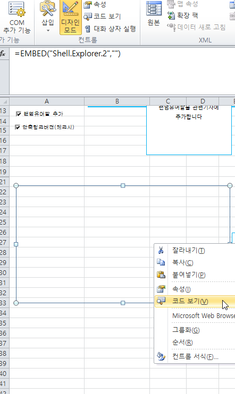This screenshot has width=235, height=394.
Task: Open 순서(R) context menu entry
Action: point(195,342)
